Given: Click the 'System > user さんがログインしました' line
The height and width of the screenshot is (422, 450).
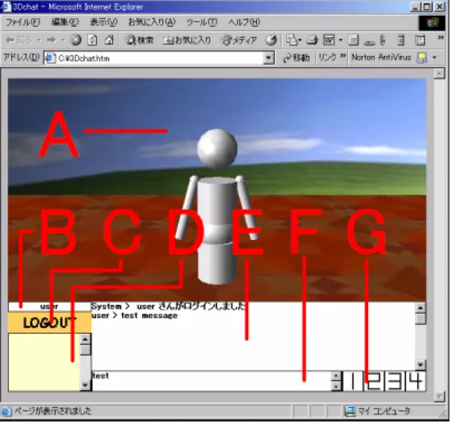Looking at the screenshot, I should point(168,306).
